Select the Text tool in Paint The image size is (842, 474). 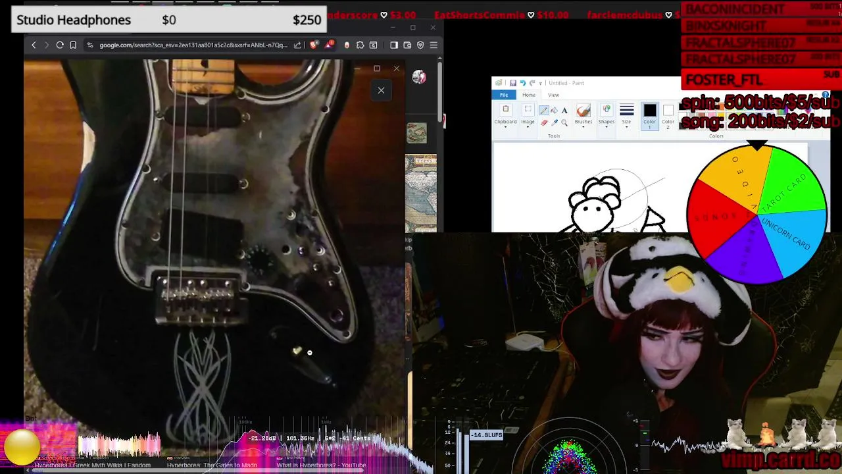click(x=564, y=110)
